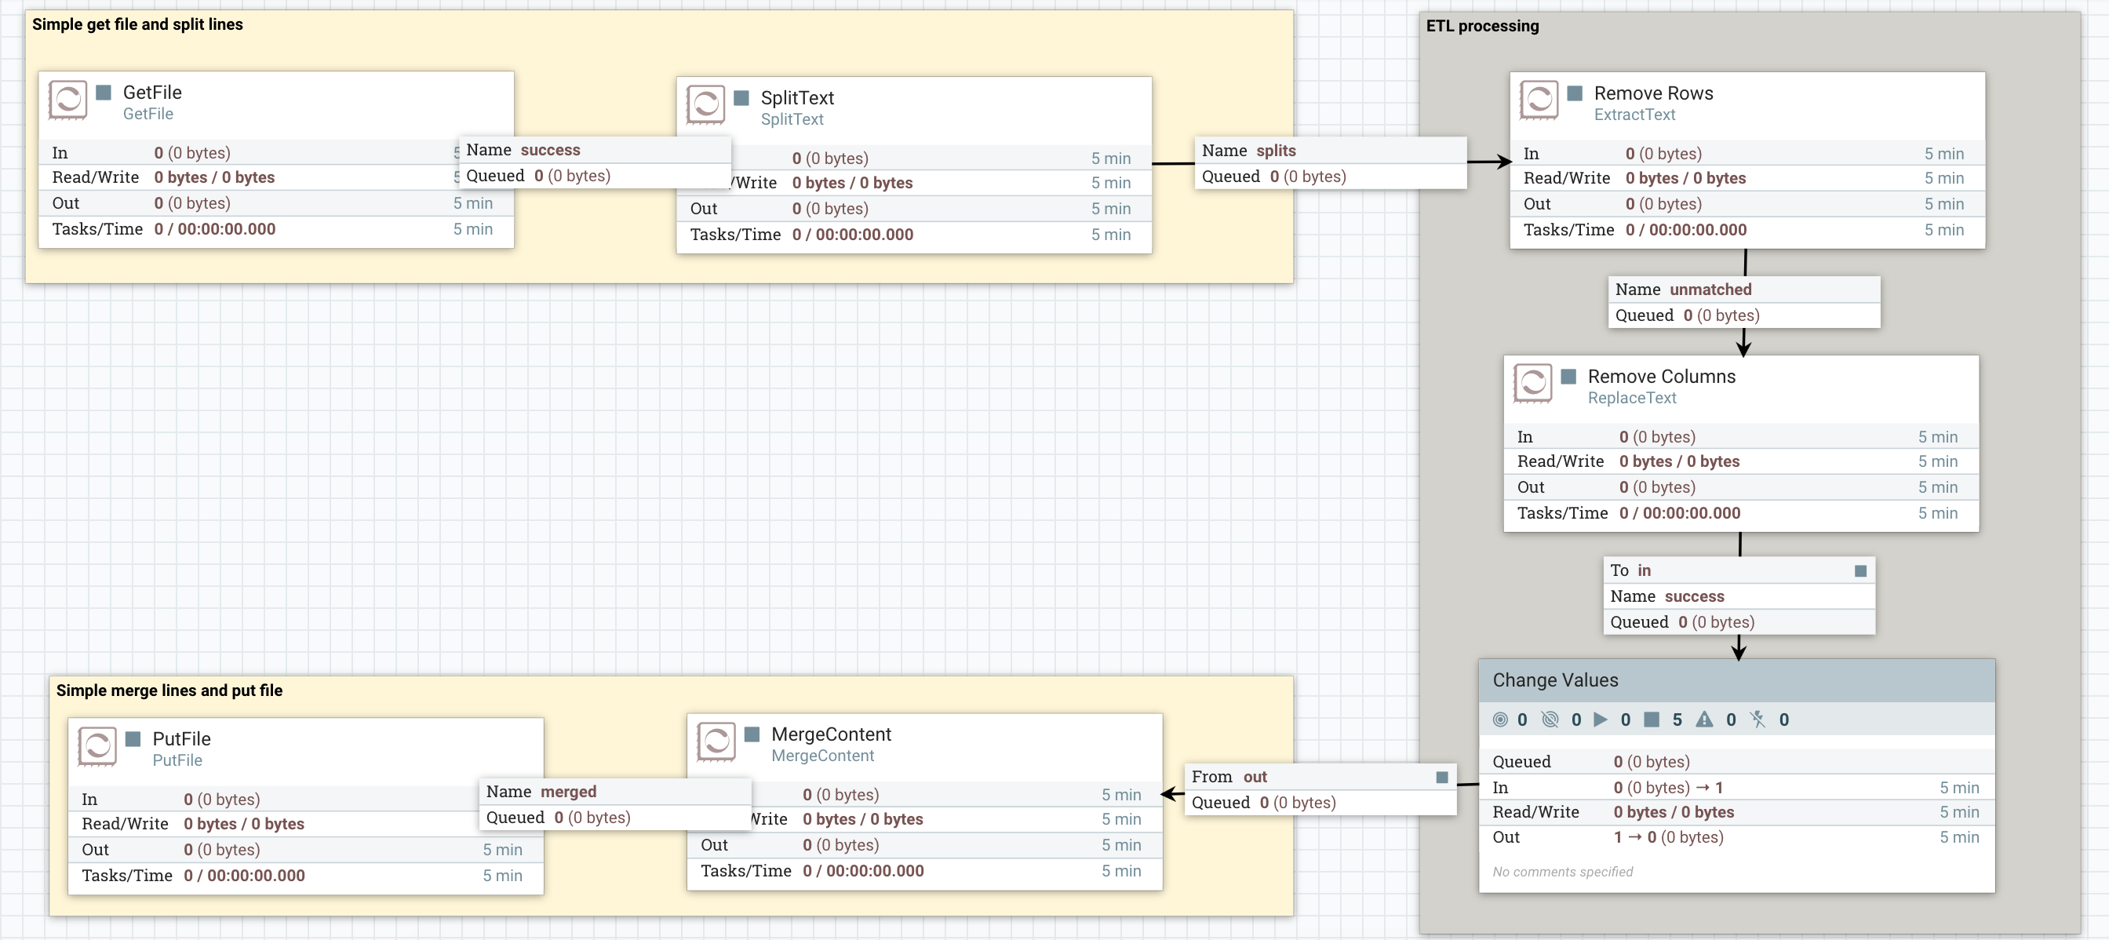Screen dimensions: 2109x940
Task: Click the not-transmitting ports crossed bullseye icon
Action: pos(1550,720)
